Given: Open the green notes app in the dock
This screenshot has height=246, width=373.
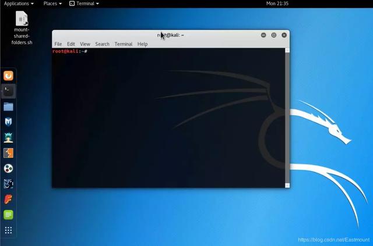Looking at the screenshot, I should click(x=8, y=215).
